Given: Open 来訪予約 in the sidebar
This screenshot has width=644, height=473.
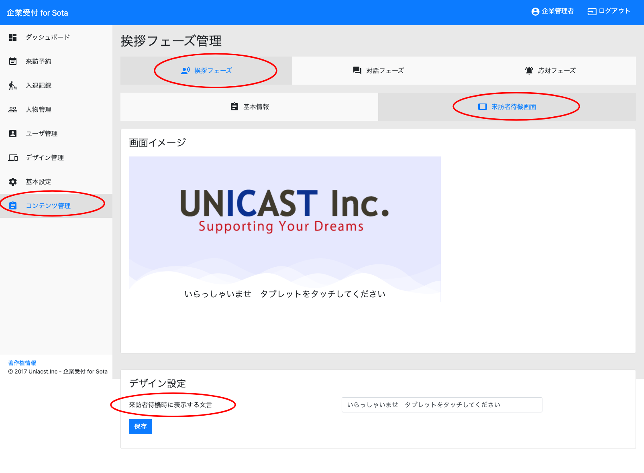Looking at the screenshot, I should tap(56, 61).
